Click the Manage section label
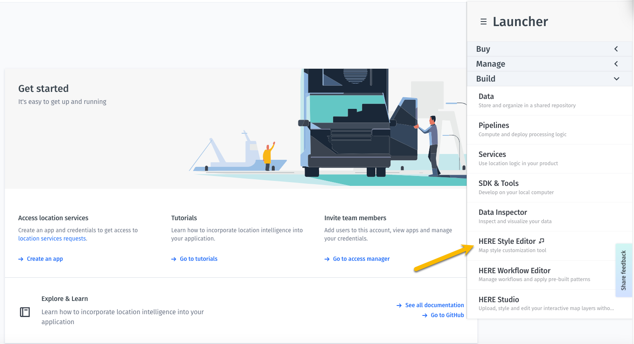Screen dimensions: 634x344 (491, 64)
